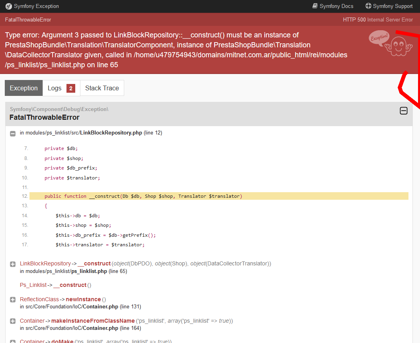Click 'Symfony Exception' title text
Screen dimensions: 420x343
[x=36, y=6]
